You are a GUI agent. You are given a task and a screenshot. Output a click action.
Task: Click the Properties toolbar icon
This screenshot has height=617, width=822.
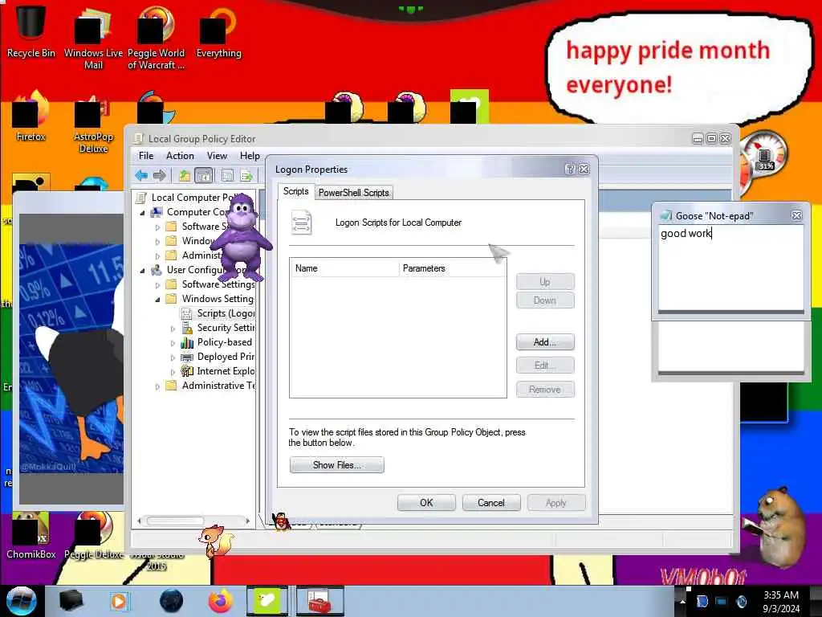tap(227, 176)
